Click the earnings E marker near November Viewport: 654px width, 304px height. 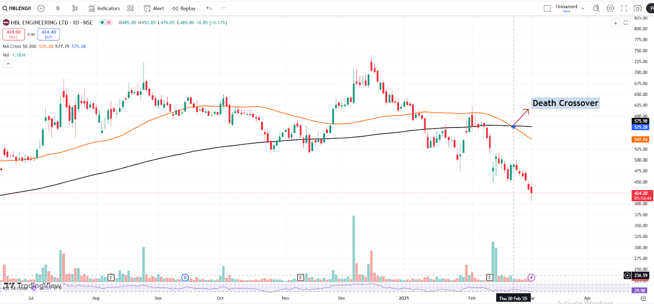pos(300,277)
